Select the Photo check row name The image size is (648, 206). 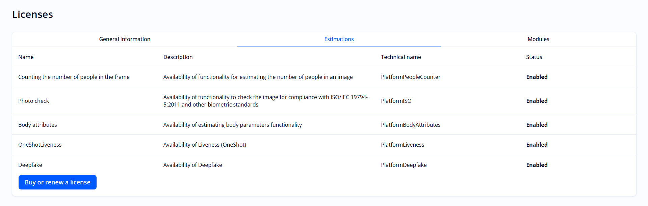[x=34, y=101]
